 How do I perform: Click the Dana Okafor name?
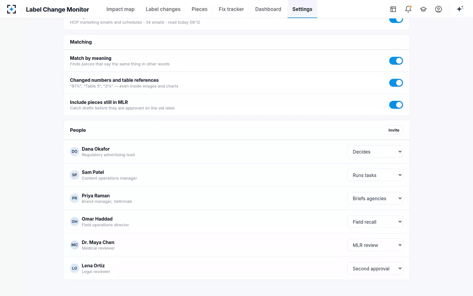[96, 149]
